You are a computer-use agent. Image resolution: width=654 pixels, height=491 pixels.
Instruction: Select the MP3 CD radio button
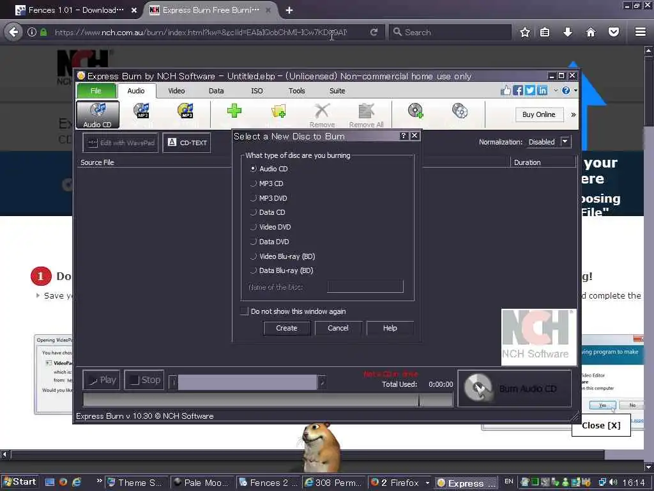tap(253, 183)
